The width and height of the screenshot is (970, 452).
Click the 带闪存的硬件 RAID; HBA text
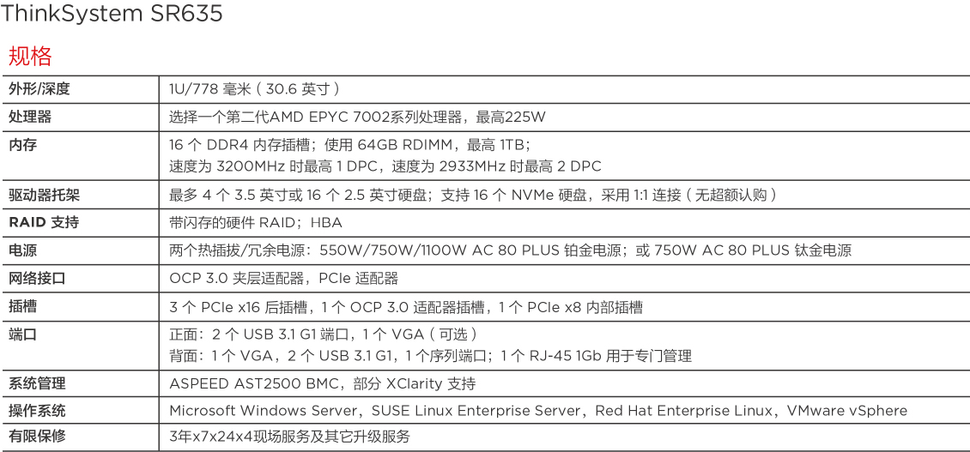256,223
